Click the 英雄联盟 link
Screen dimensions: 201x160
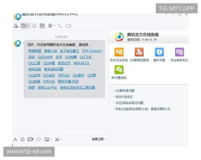click(x=35, y=51)
